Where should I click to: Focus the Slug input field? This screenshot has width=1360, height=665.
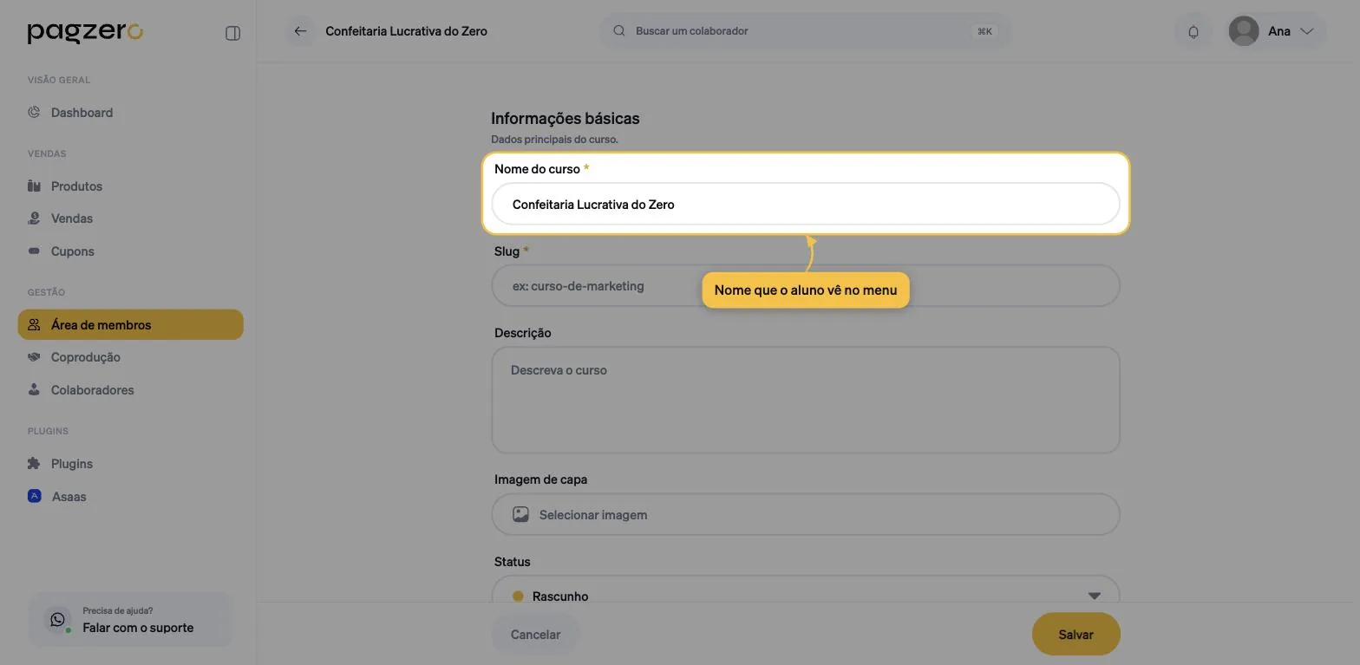tap(806, 285)
